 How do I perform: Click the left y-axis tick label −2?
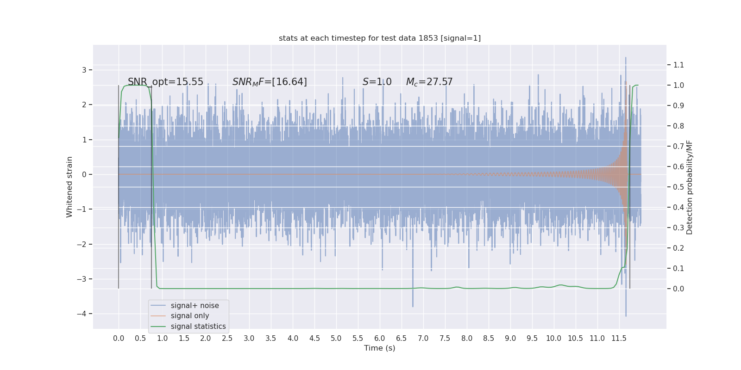point(82,244)
